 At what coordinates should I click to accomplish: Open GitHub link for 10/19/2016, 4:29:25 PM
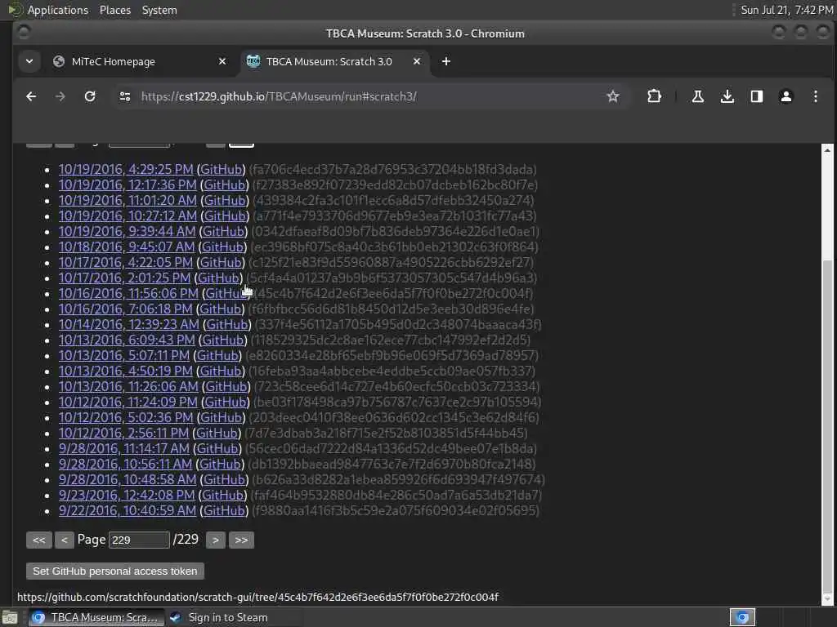coord(221,169)
